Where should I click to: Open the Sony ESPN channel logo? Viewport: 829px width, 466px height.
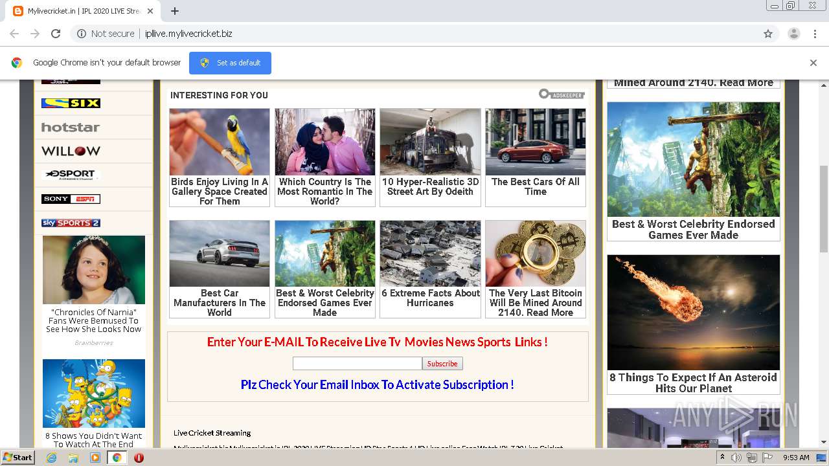tap(71, 199)
